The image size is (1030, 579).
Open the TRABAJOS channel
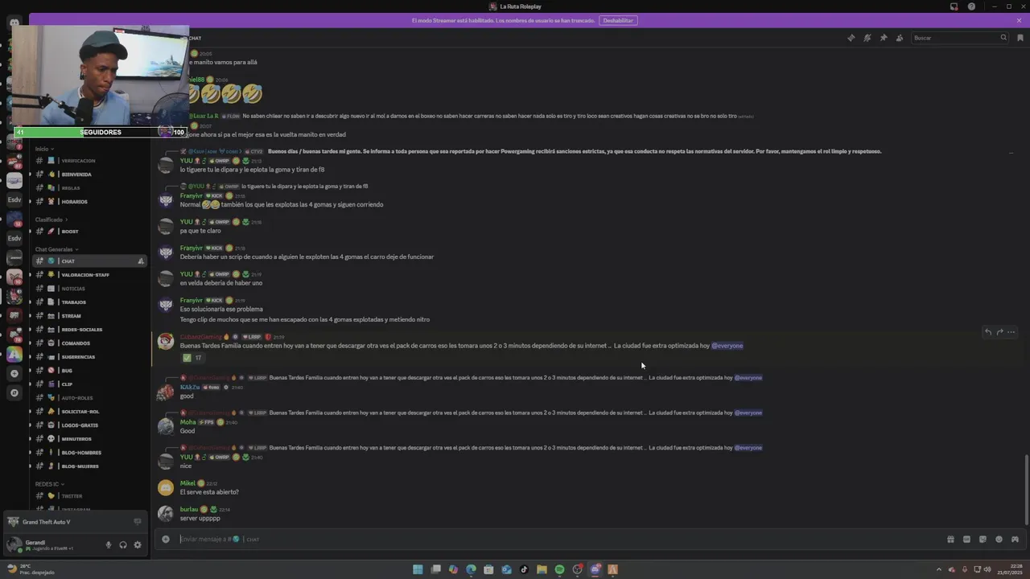pos(89,302)
